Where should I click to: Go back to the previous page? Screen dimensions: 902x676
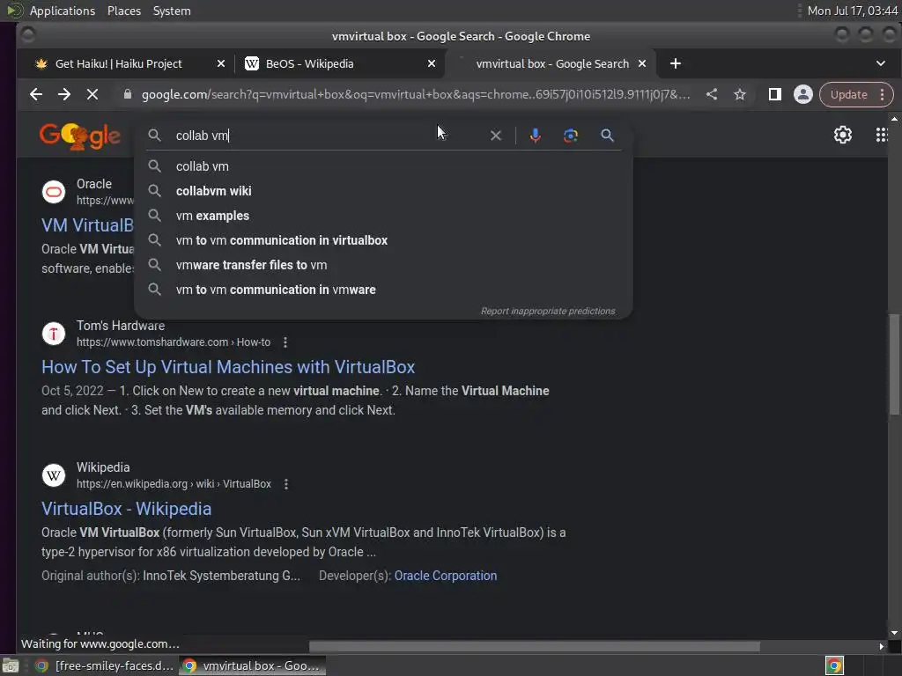tap(35, 94)
